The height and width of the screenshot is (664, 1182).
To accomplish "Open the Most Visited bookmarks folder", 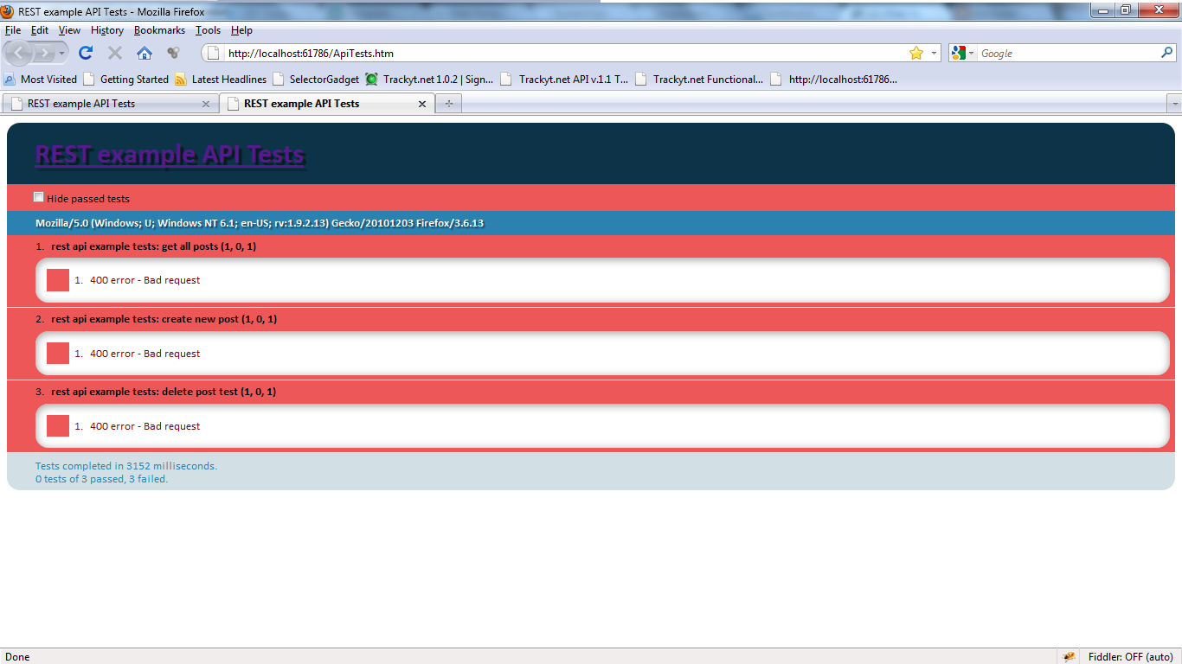I will pos(41,80).
